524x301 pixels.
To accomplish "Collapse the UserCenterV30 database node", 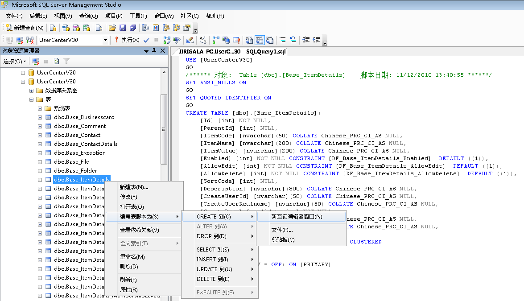I will [x=23, y=82].
